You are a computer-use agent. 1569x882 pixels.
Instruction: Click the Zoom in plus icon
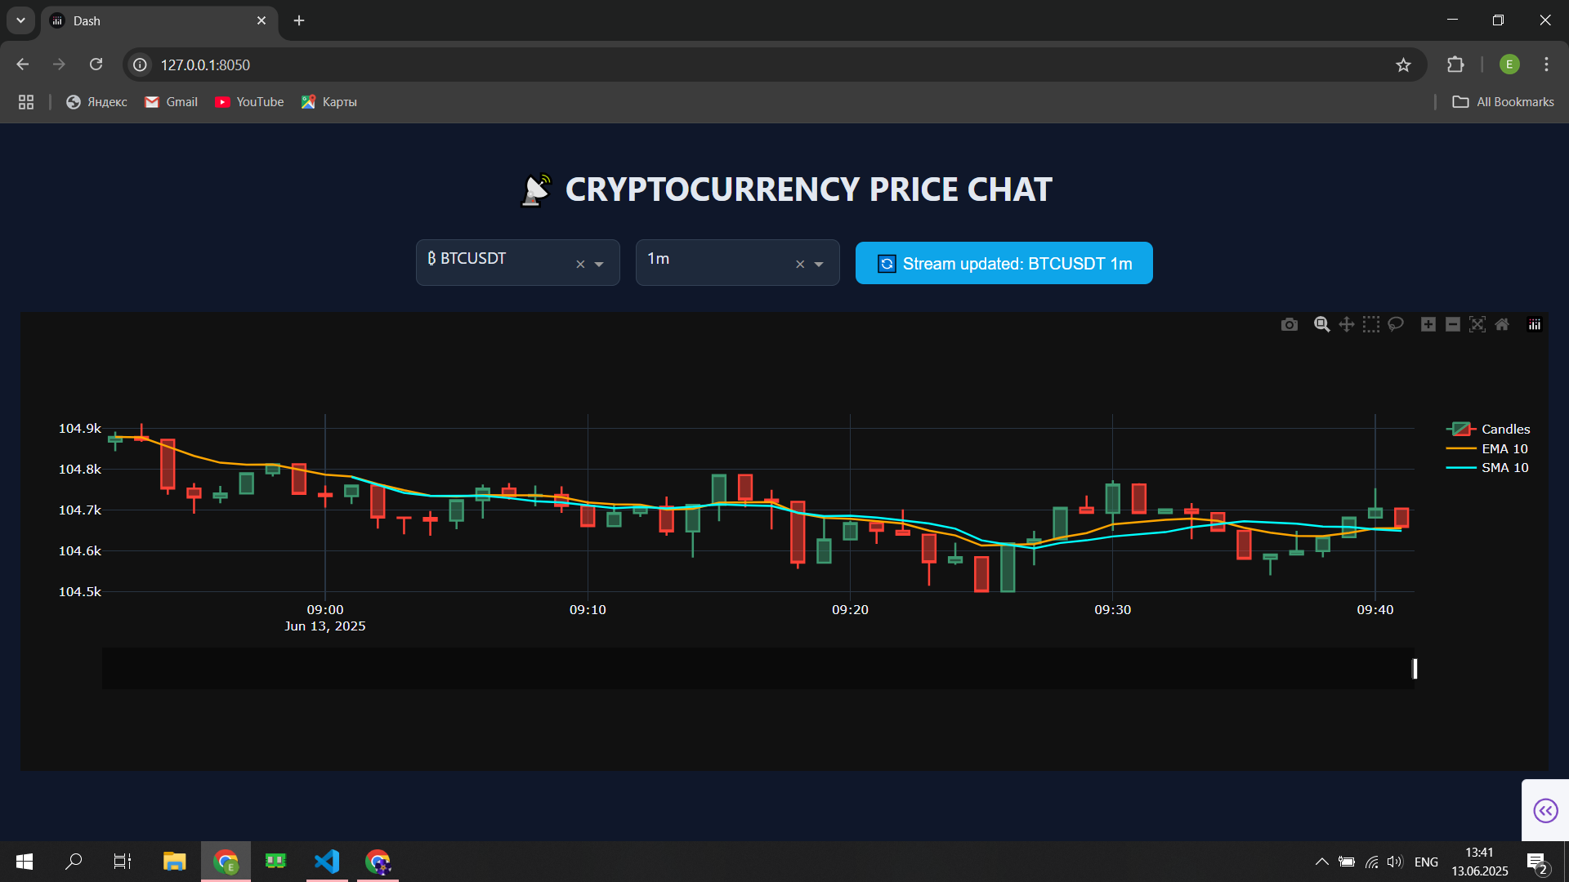pos(1428,324)
